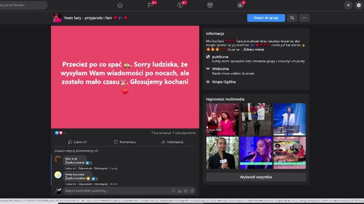Viewport: 364px width, 204px height.
Task: Open the "4 komentarze" count link
Action: (x=161, y=133)
